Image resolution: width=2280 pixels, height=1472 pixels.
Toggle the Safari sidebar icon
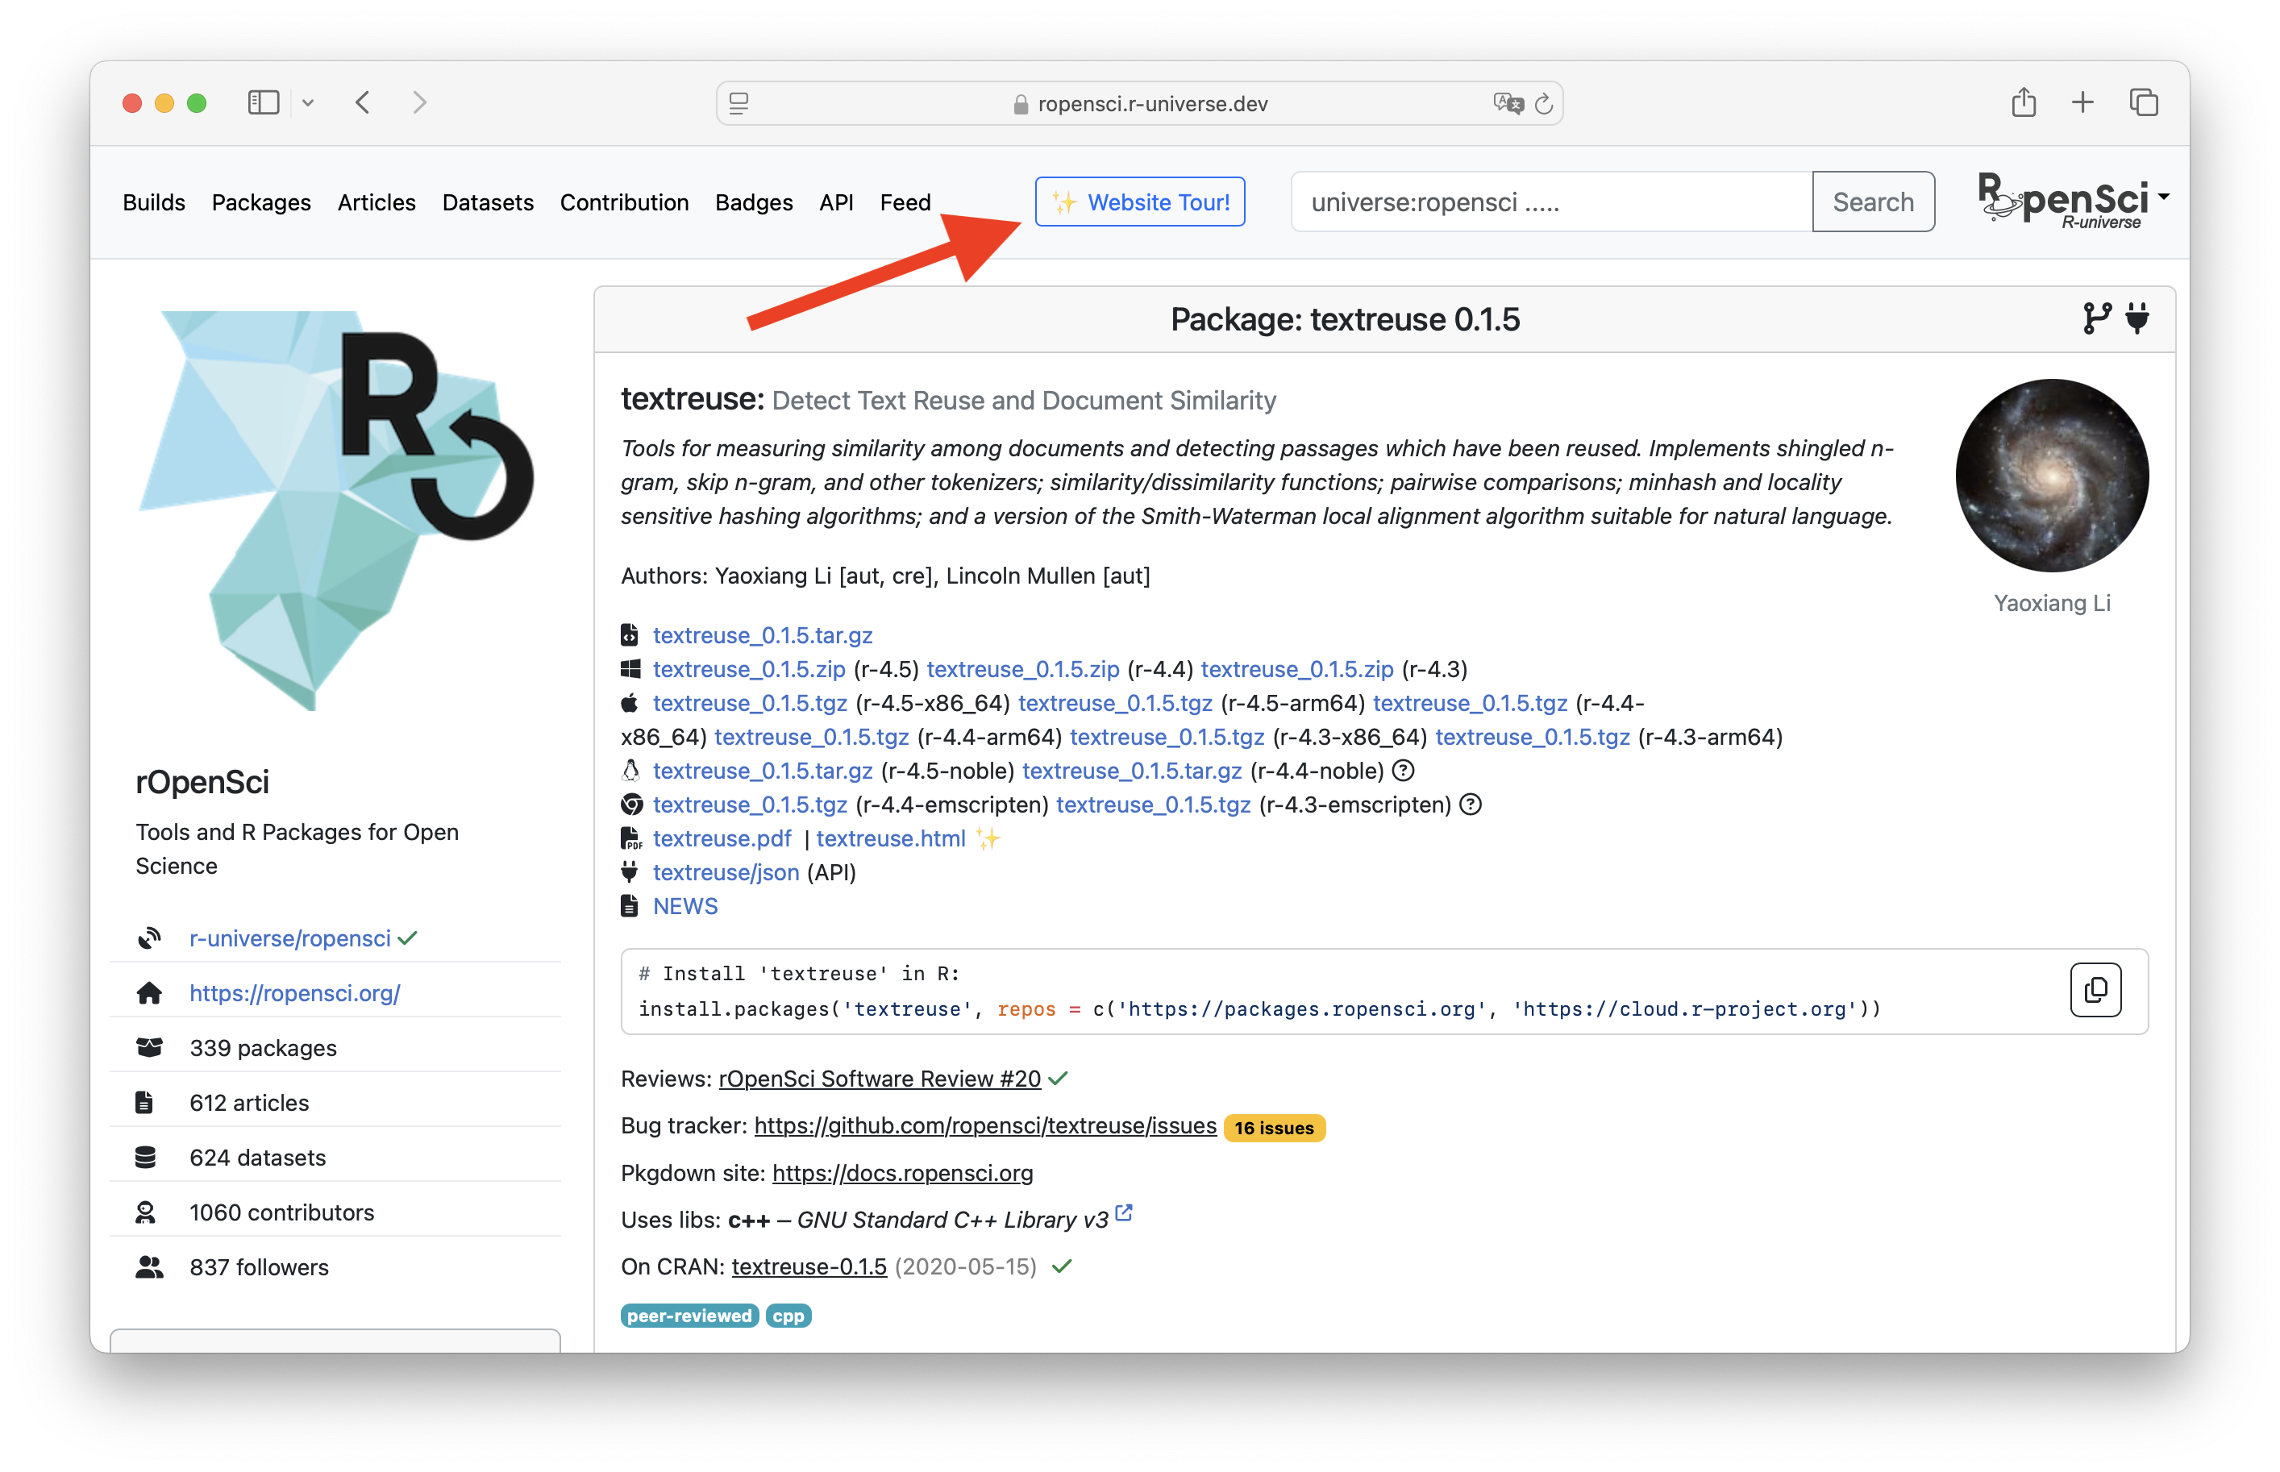263,102
